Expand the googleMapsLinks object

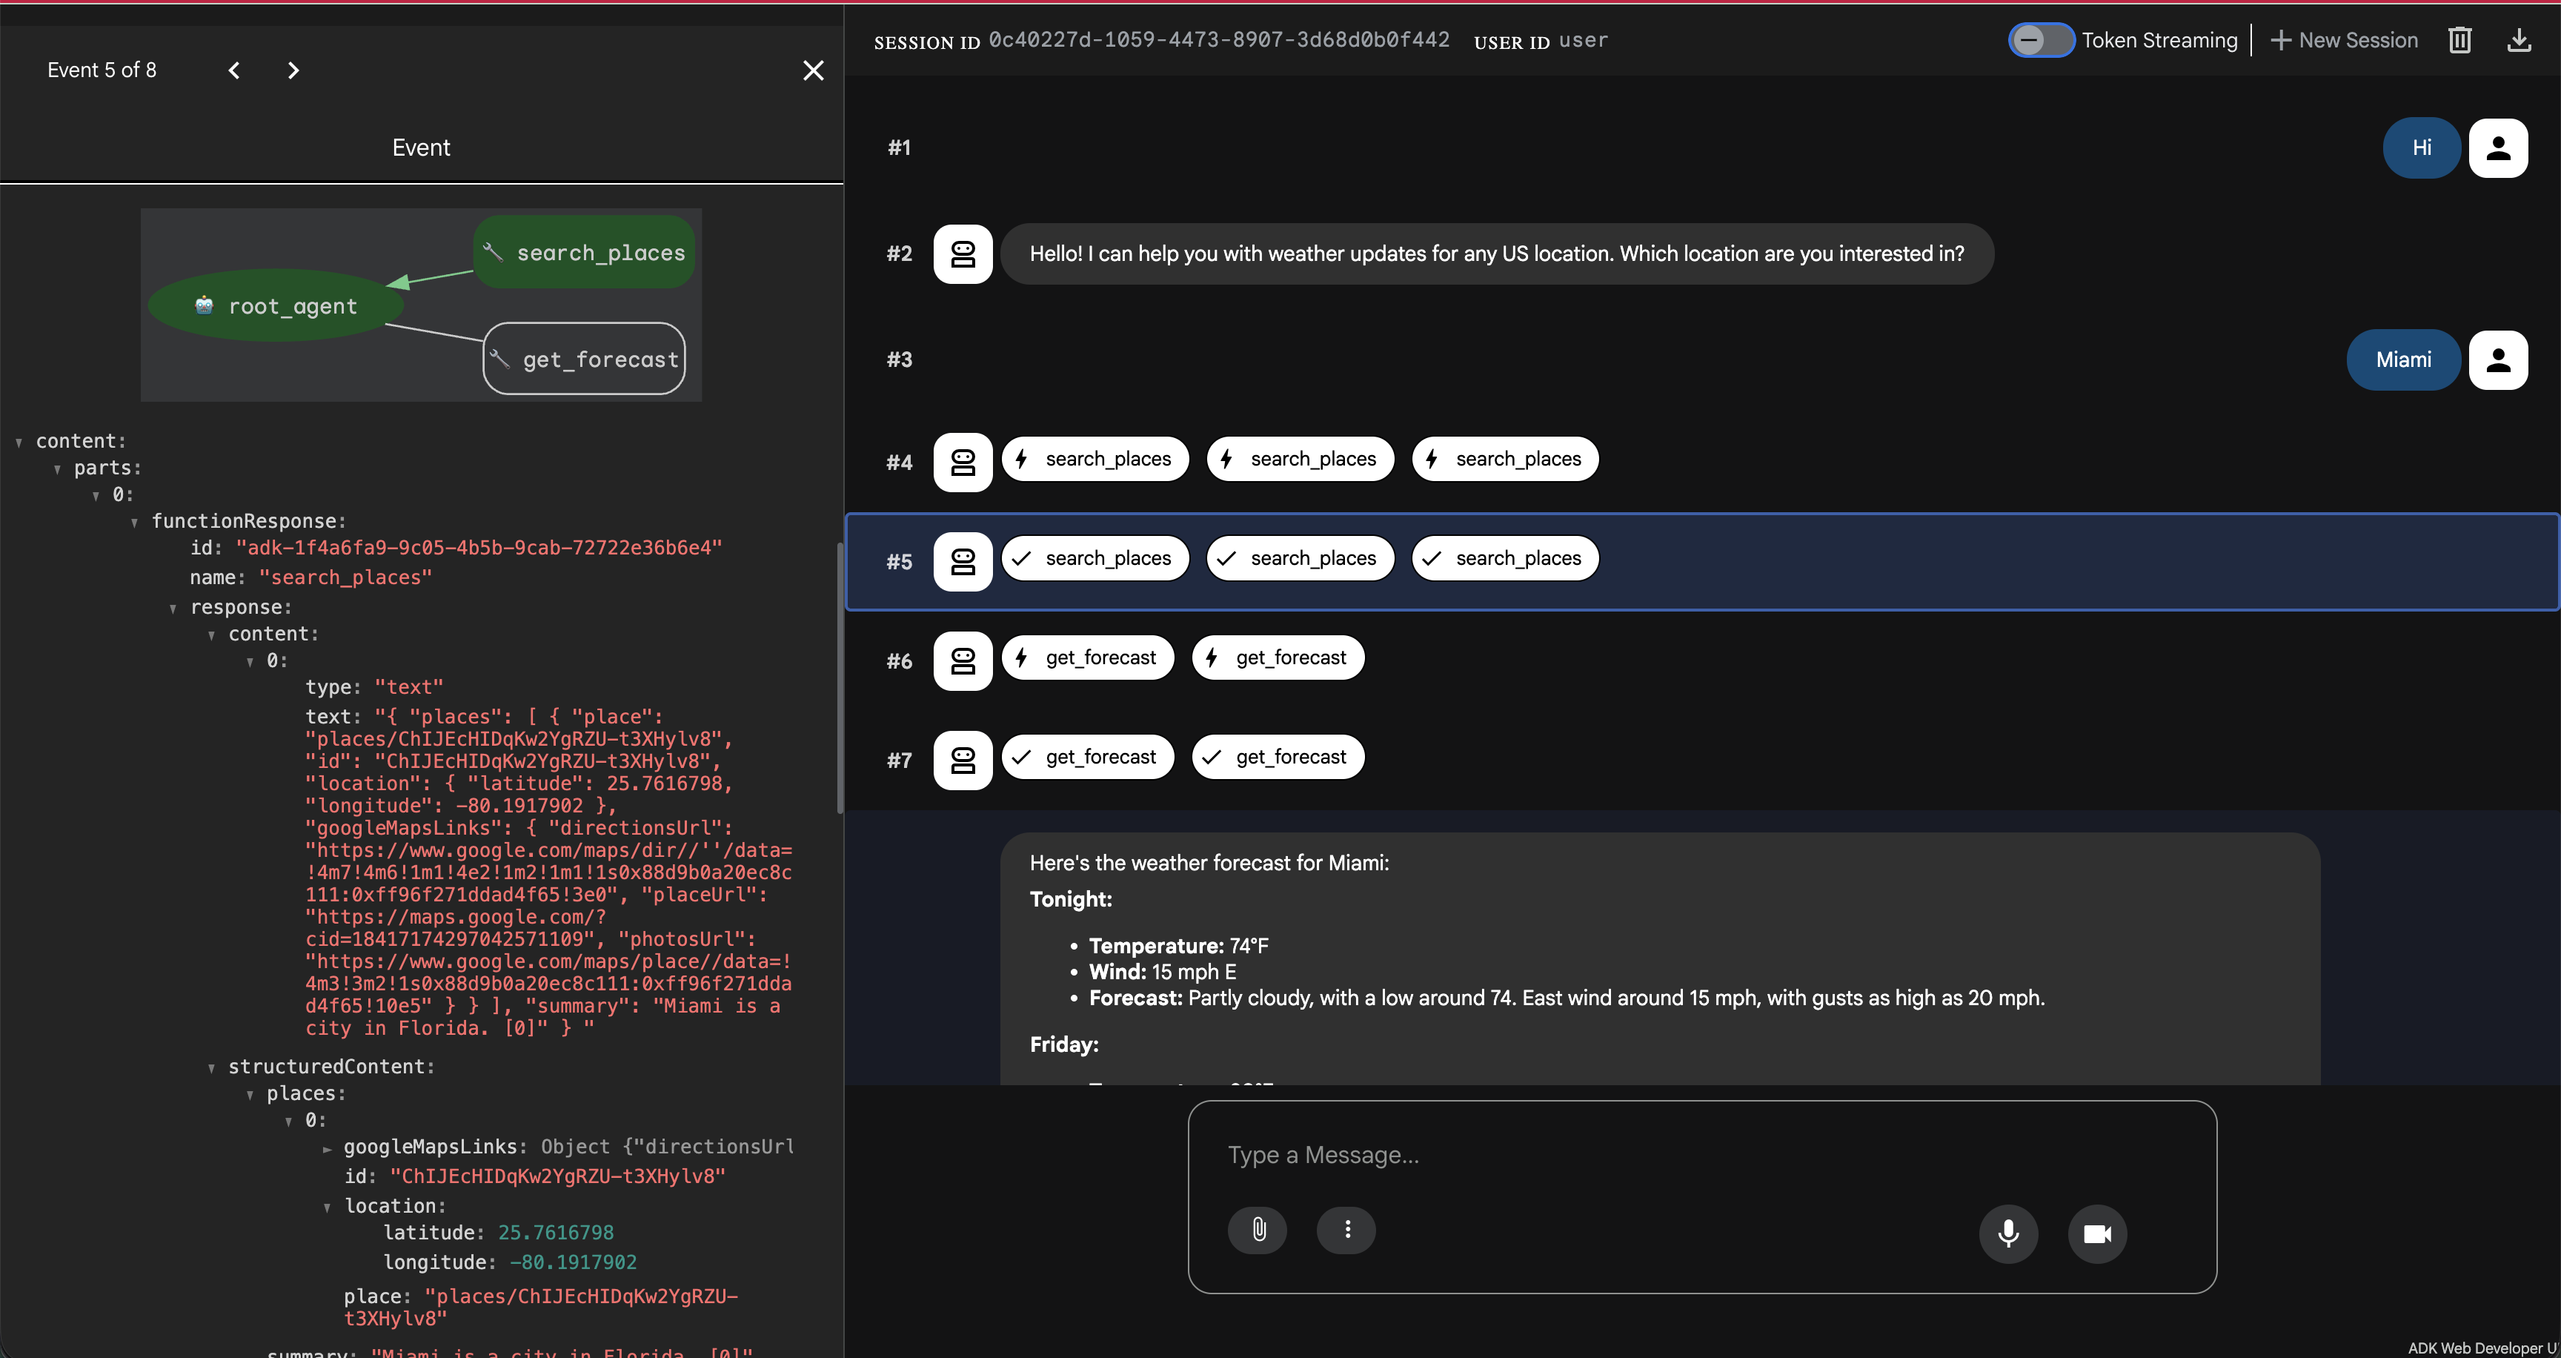click(328, 1147)
